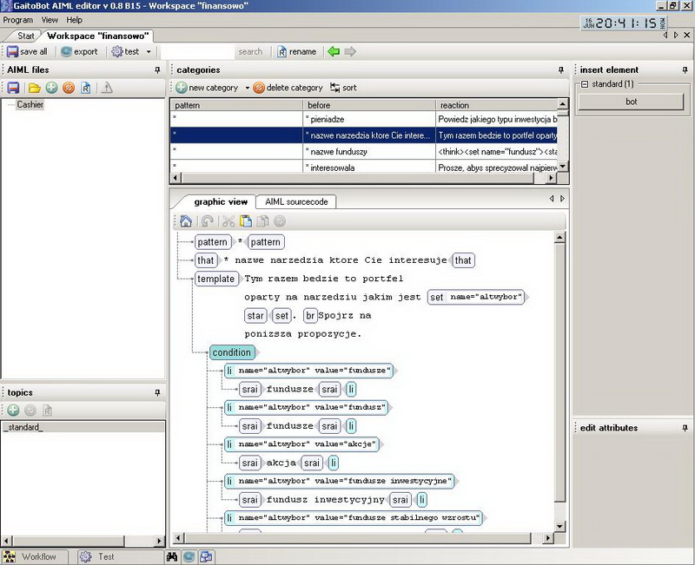Open an AIML file via folder icon
Viewport: 695px width, 565px height.
(35, 88)
